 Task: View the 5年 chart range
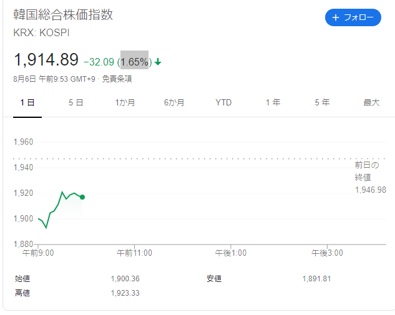322,103
